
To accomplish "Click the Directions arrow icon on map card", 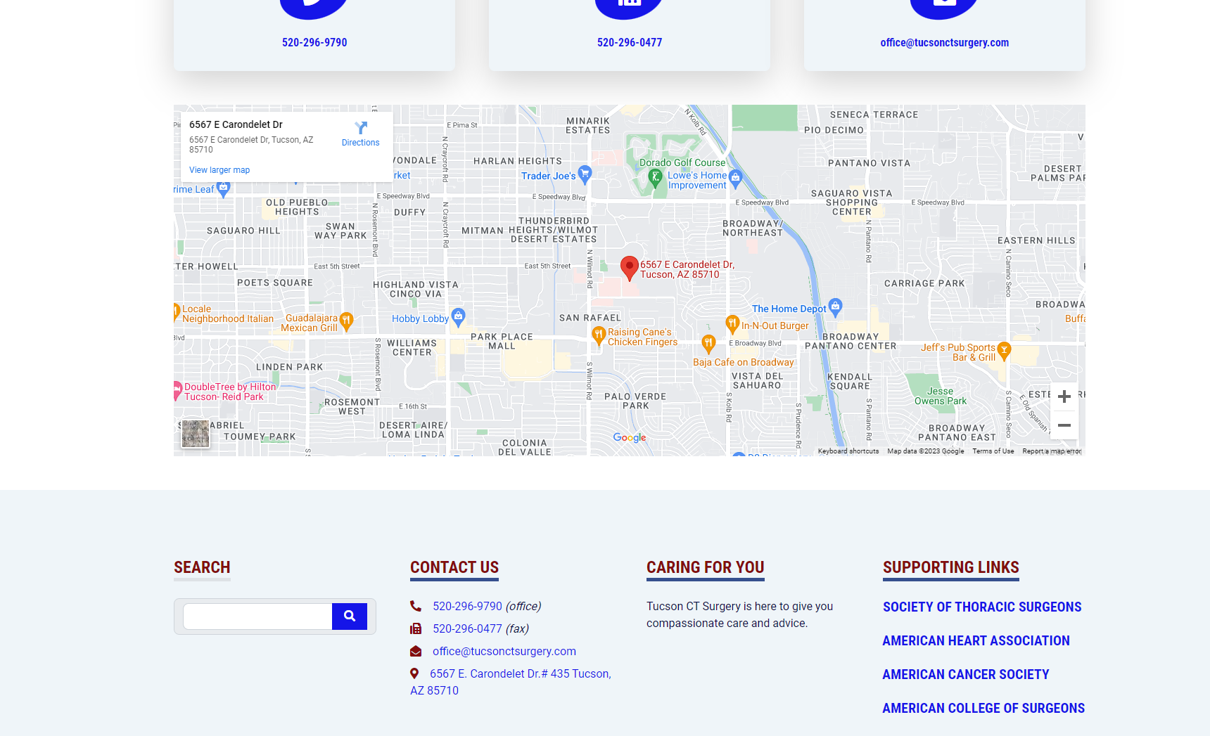I will (361, 128).
